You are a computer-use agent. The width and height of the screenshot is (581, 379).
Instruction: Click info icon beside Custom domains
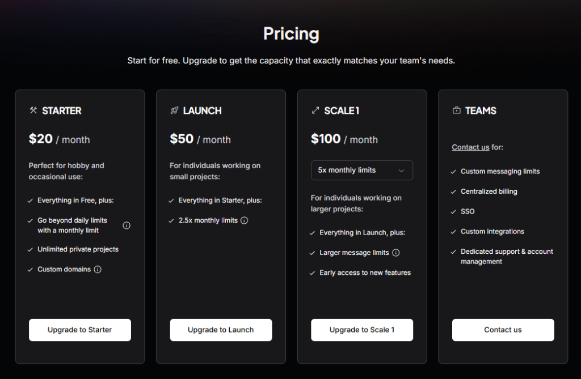tap(98, 270)
